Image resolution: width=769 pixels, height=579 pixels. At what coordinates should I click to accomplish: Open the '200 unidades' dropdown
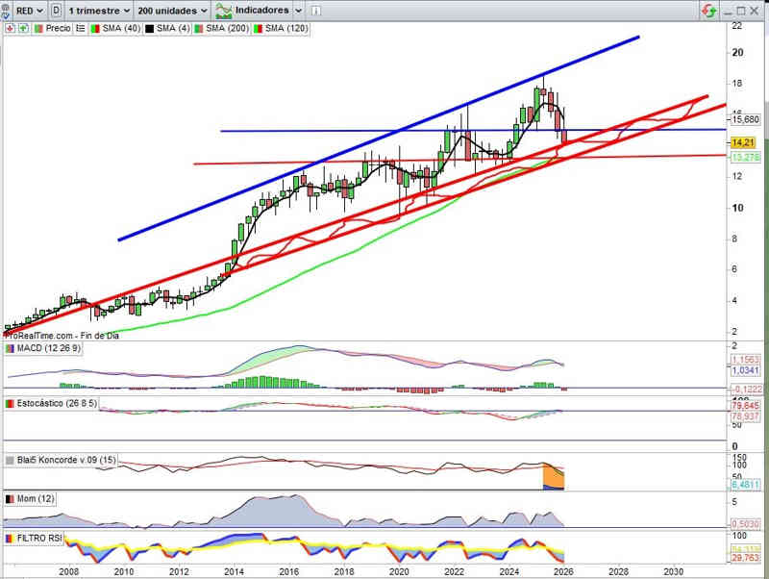(173, 11)
